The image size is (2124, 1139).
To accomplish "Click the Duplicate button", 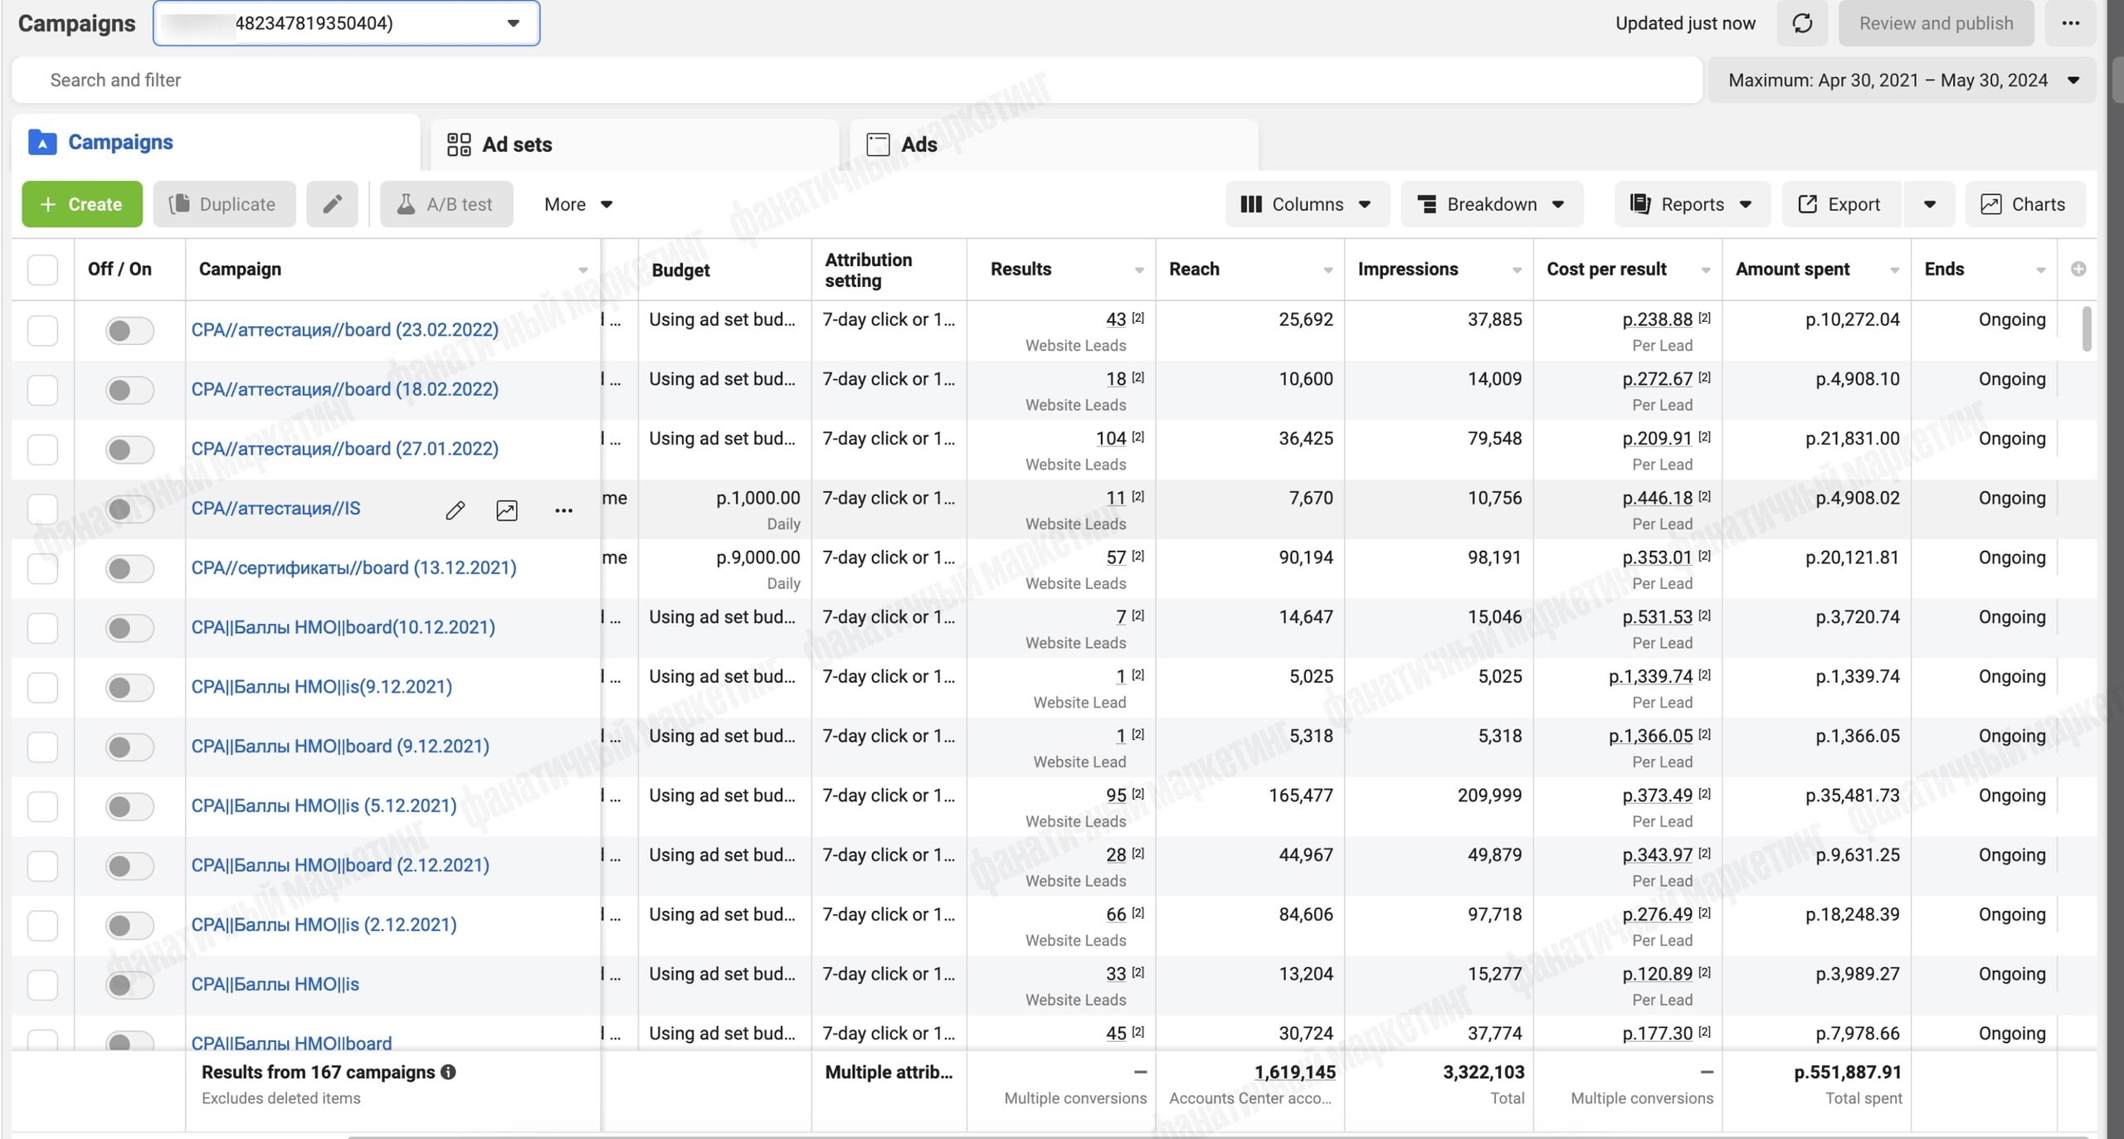I will [224, 204].
